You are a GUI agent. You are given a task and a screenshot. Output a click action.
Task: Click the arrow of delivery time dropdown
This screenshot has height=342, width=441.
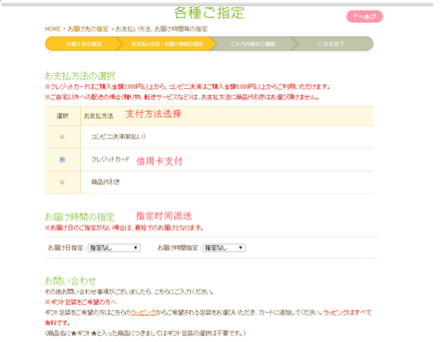pyautogui.click(x=240, y=248)
